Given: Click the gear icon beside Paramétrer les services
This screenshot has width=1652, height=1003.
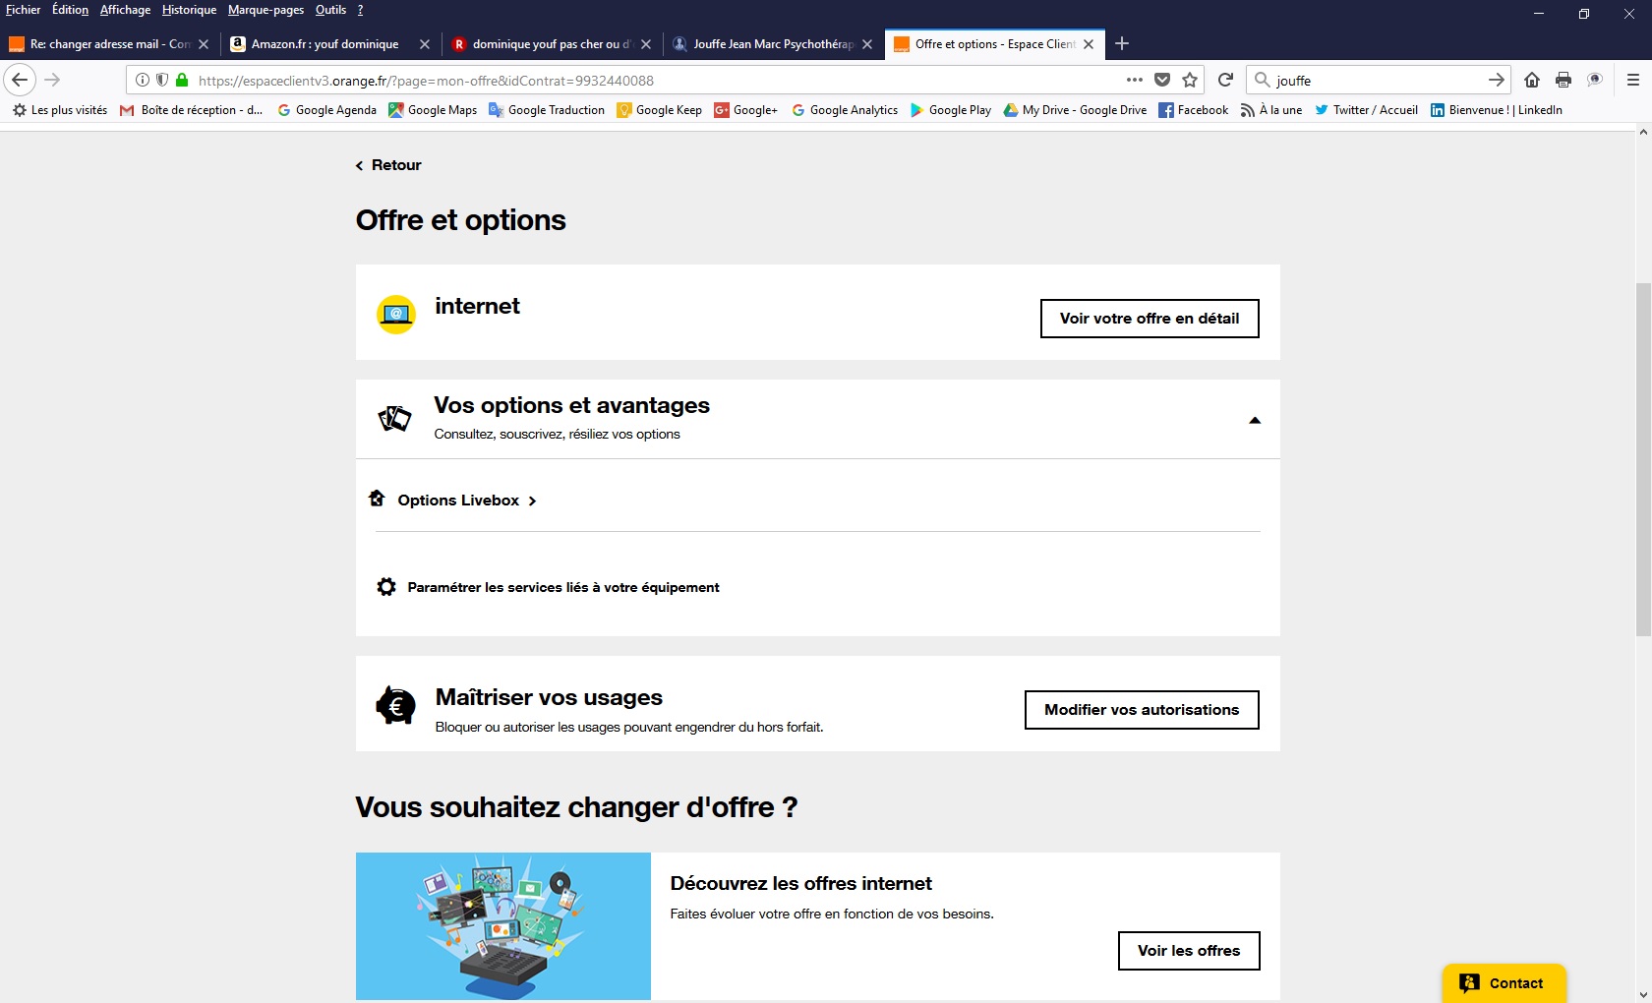Looking at the screenshot, I should pos(386,587).
